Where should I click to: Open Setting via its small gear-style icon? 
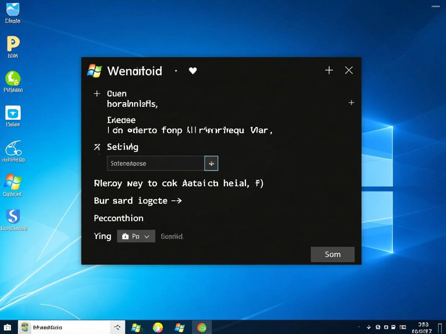pos(96,147)
